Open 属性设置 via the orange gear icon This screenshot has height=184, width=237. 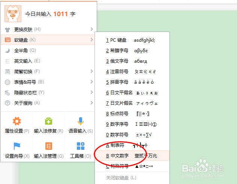pyautogui.click(x=17, y=121)
